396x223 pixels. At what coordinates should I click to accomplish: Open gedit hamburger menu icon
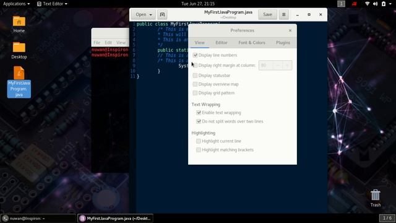click(283, 15)
